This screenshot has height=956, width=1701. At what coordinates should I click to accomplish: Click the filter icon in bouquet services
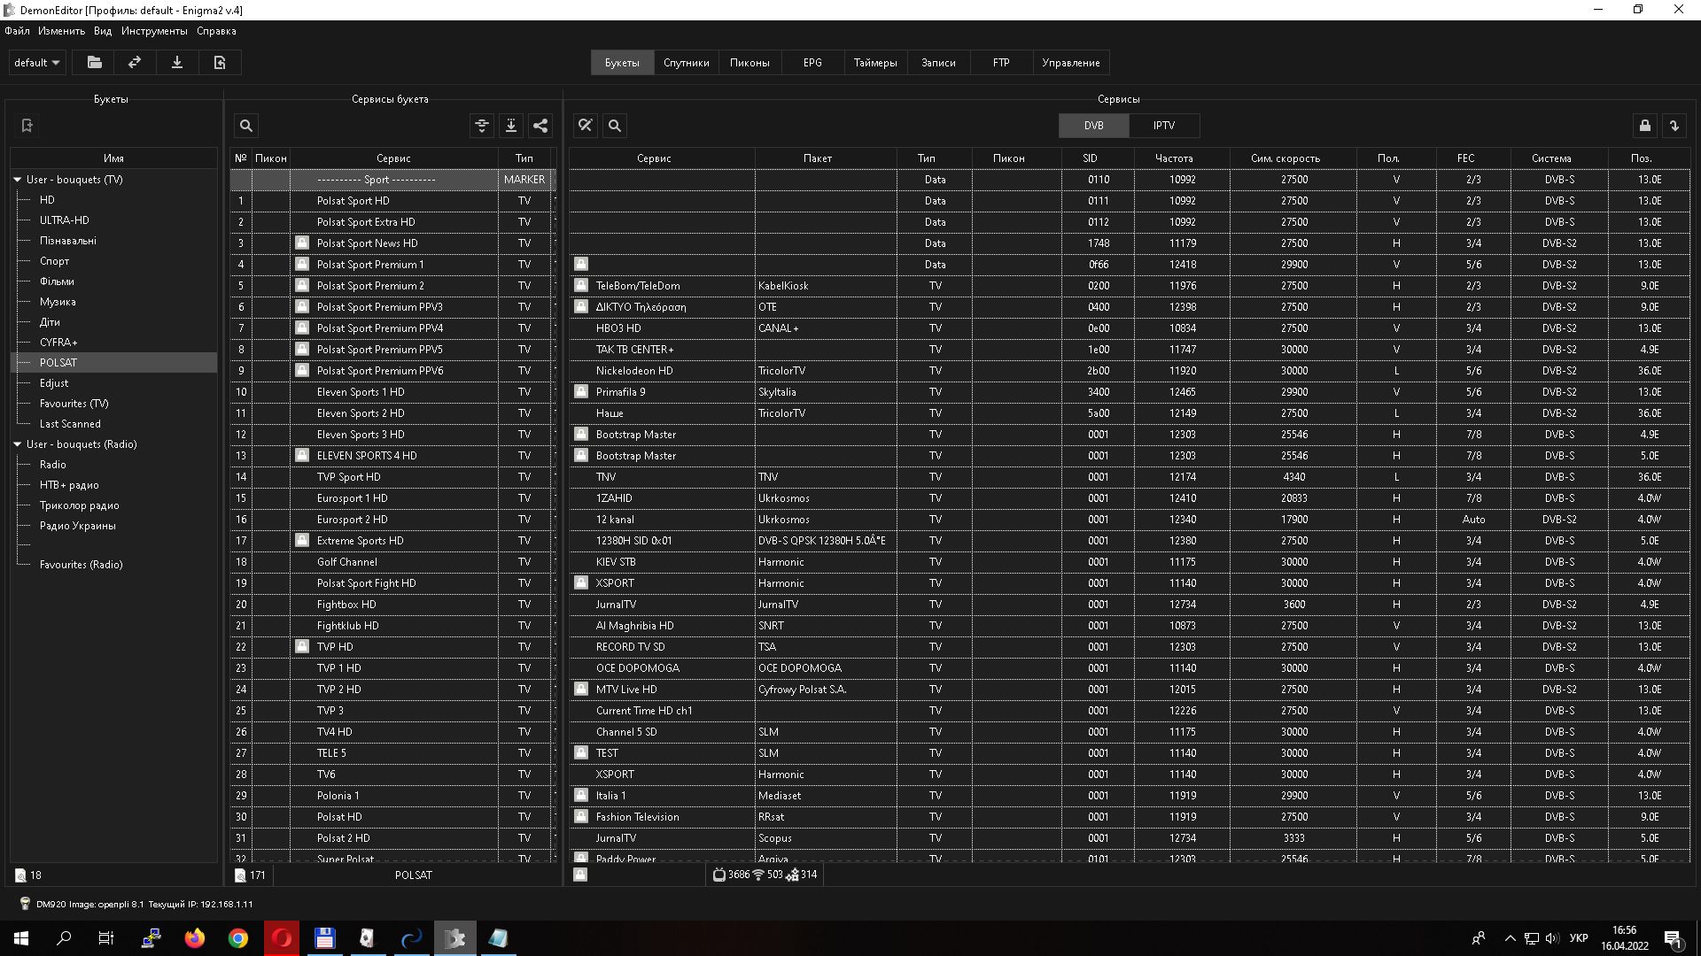coord(482,126)
